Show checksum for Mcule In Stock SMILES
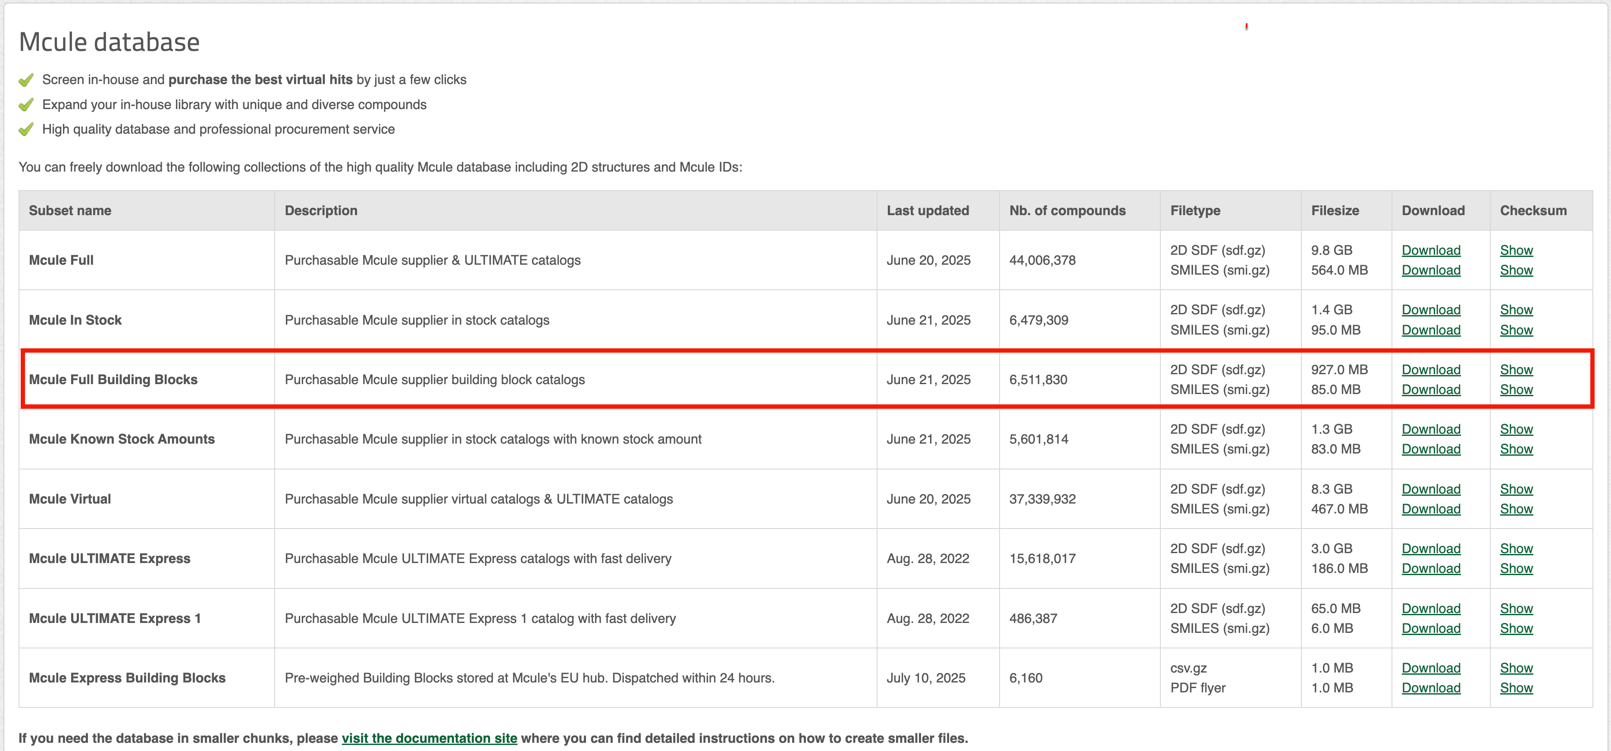This screenshot has width=1611, height=751. (1516, 329)
